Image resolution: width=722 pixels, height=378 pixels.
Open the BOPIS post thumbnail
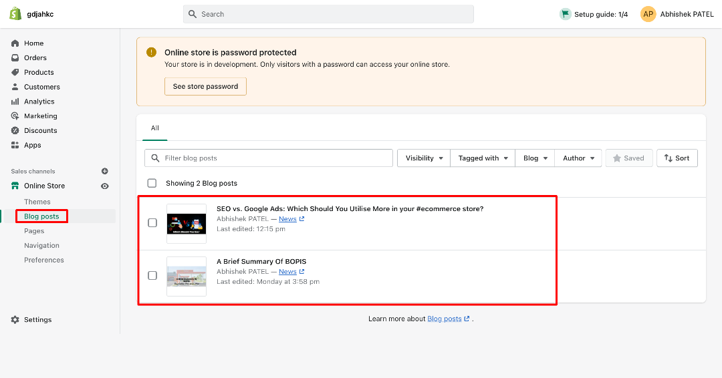point(187,276)
